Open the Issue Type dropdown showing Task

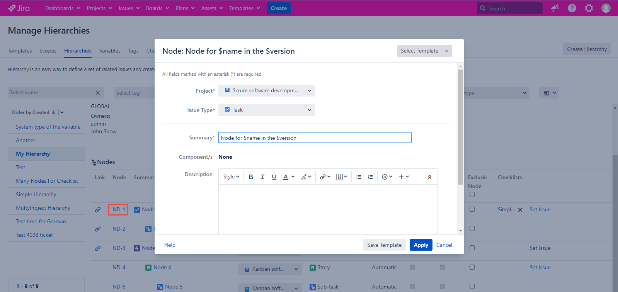click(266, 110)
